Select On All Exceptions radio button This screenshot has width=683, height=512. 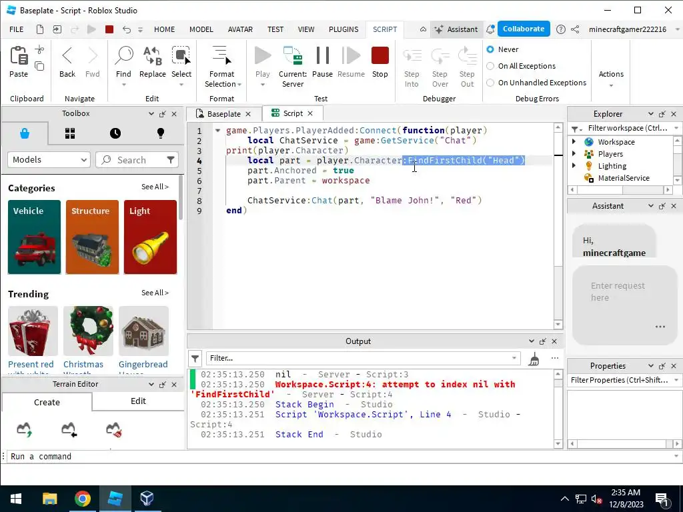(x=490, y=66)
